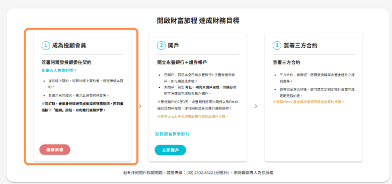Click the 簽署完三方合約後 bullet in step 3
The width and height of the screenshot is (392, 184).
coord(317,92)
